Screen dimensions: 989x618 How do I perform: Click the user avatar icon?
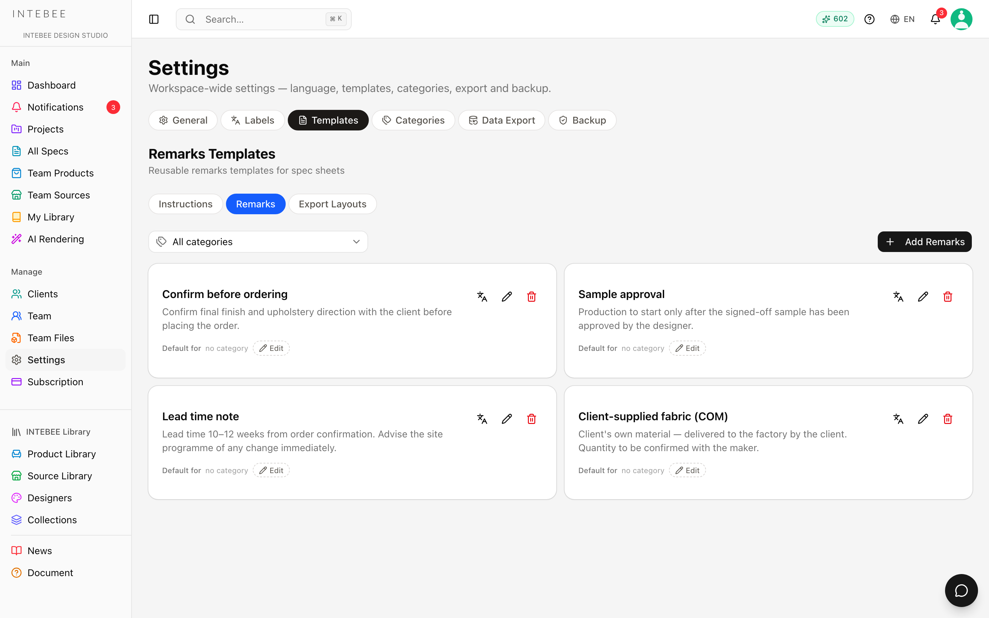point(961,19)
